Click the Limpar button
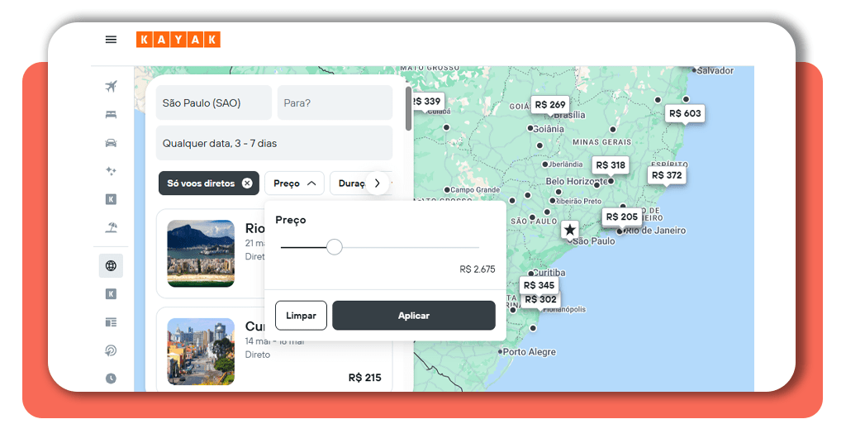The width and height of the screenshot is (846, 443). 301,316
